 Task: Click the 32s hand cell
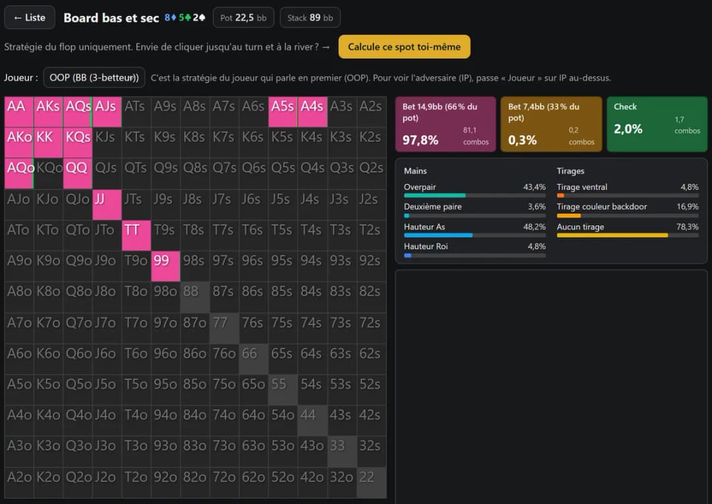click(371, 452)
